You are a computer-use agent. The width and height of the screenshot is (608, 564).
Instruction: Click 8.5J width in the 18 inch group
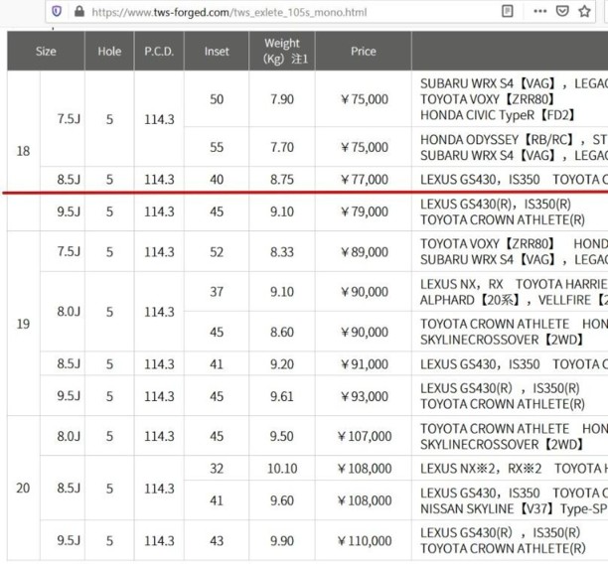pyautogui.click(x=69, y=180)
